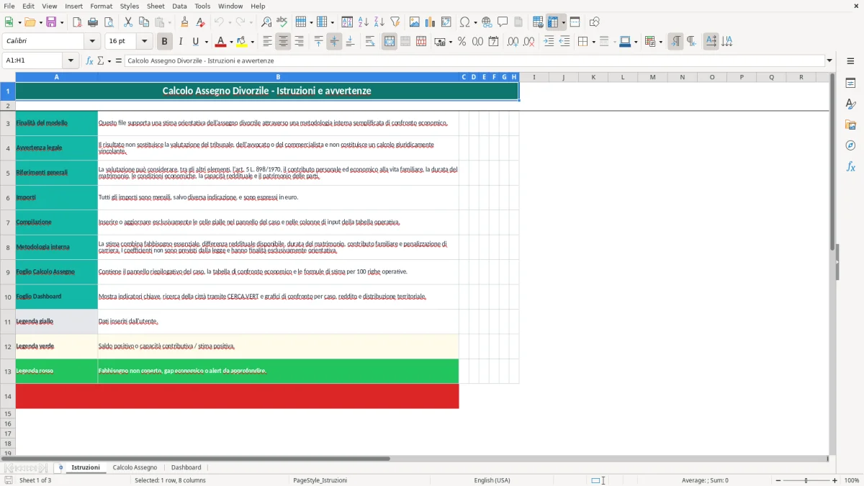Select column K header
This screenshot has height=486, width=864.
593,77
